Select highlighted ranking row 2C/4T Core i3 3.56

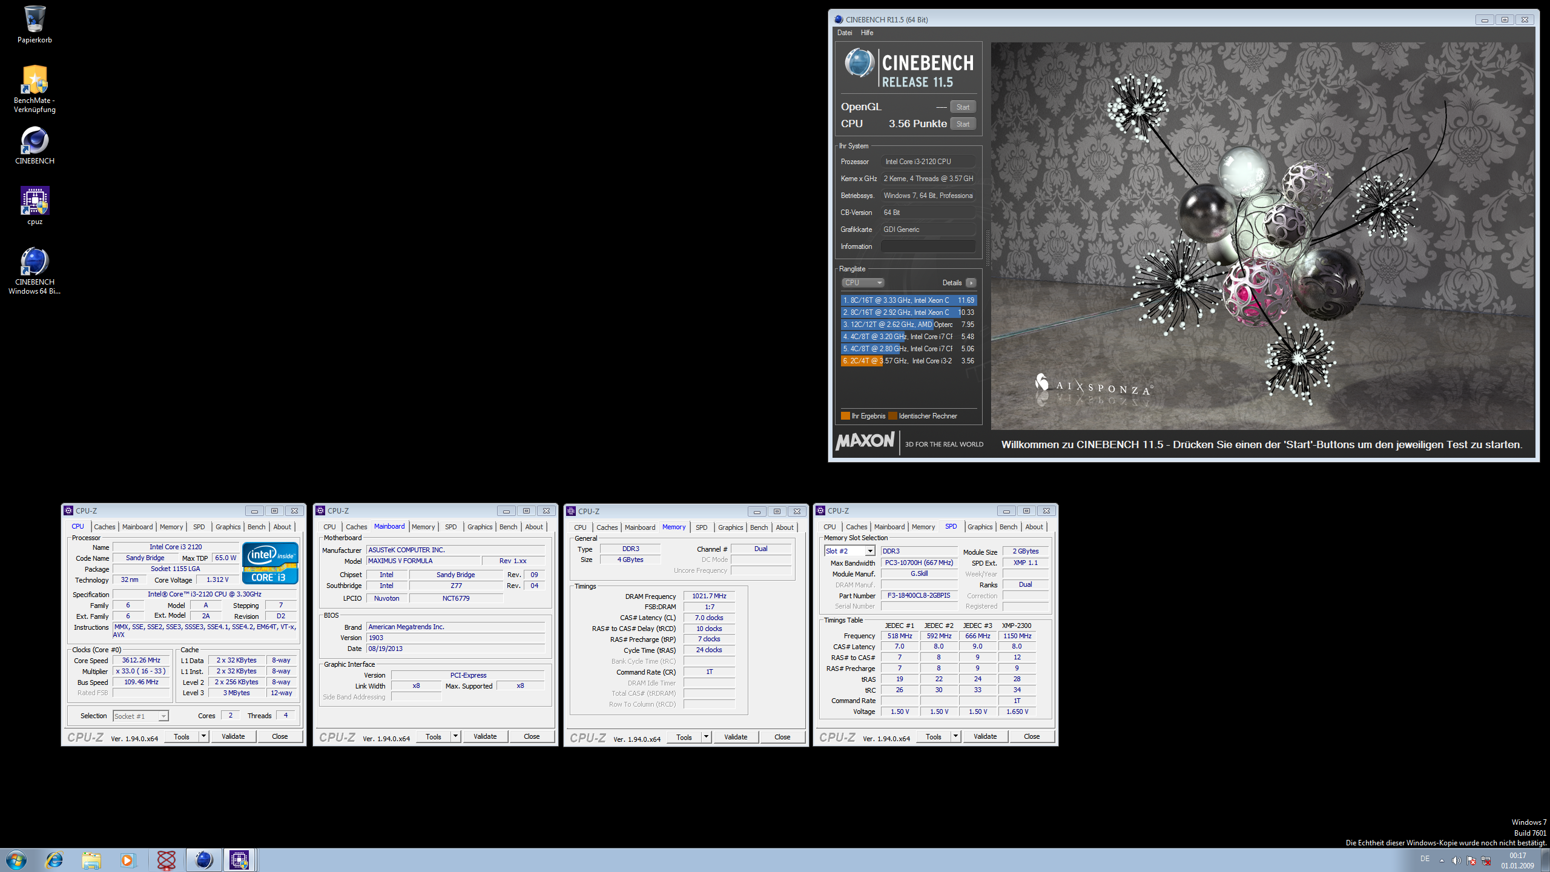(x=908, y=361)
